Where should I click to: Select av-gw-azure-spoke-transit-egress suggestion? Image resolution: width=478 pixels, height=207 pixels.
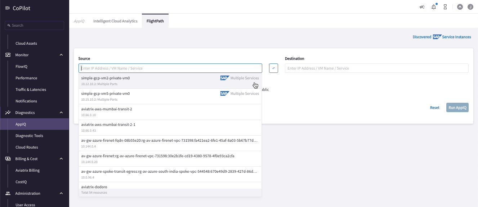(170, 174)
